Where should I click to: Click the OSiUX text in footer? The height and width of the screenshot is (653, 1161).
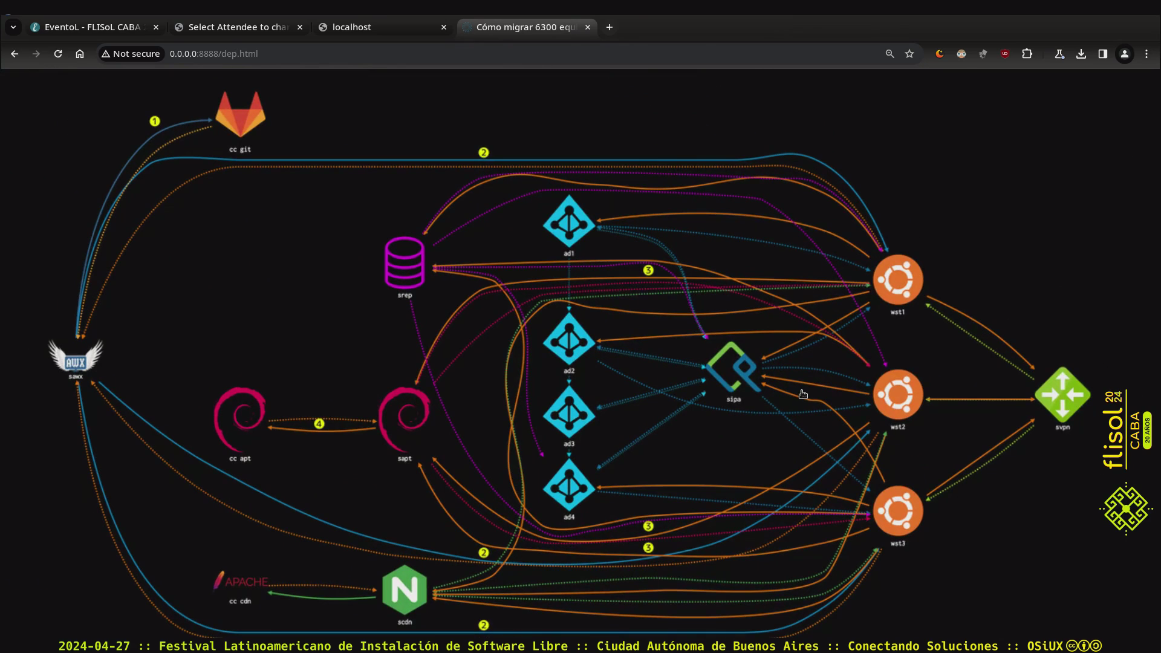point(1045,646)
